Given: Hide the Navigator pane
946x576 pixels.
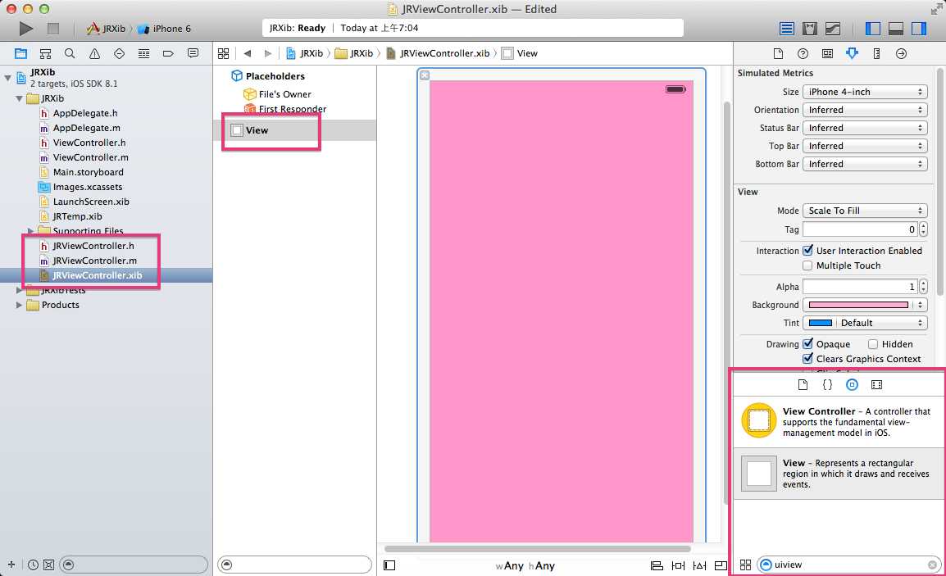Looking at the screenshot, I should point(872,29).
